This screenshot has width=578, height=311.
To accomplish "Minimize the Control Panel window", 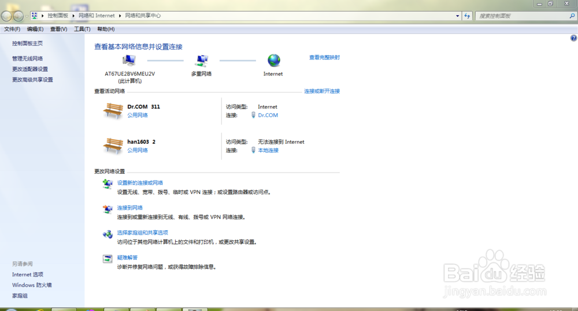I will point(540,3).
